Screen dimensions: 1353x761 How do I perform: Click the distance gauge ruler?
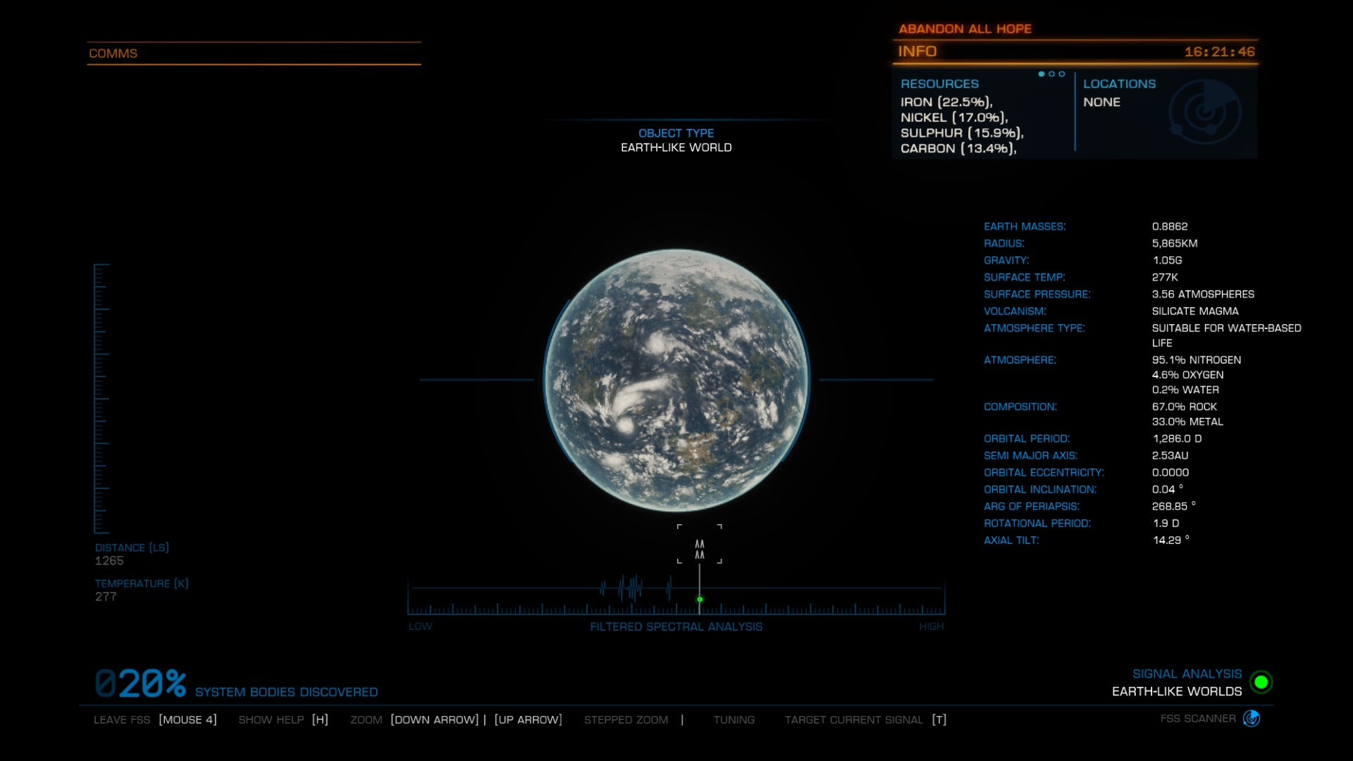point(101,399)
